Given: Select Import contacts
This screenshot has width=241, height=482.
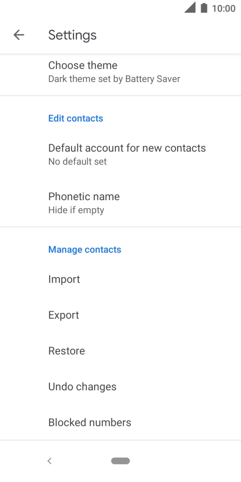Looking at the screenshot, I should pyautogui.click(x=121, y=279).
